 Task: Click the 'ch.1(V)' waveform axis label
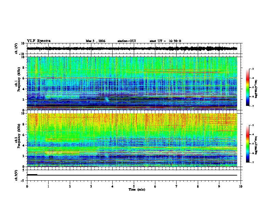click(x=16, y=48)
